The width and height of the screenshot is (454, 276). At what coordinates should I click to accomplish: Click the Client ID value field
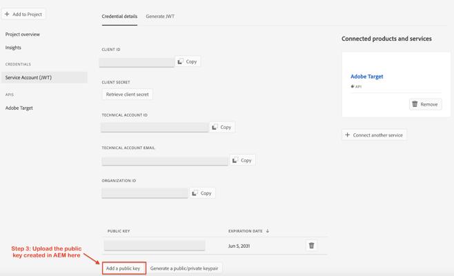[x=137, y=62]
